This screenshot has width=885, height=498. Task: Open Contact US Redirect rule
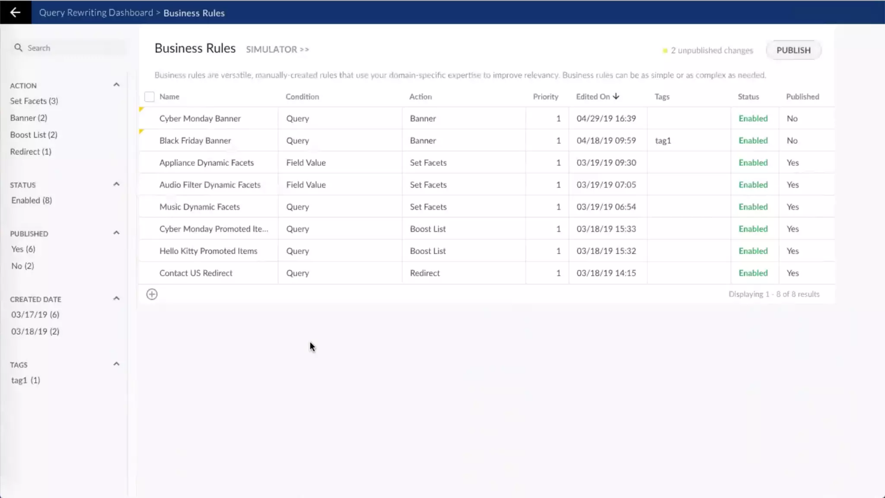click(x=196, y=273)
